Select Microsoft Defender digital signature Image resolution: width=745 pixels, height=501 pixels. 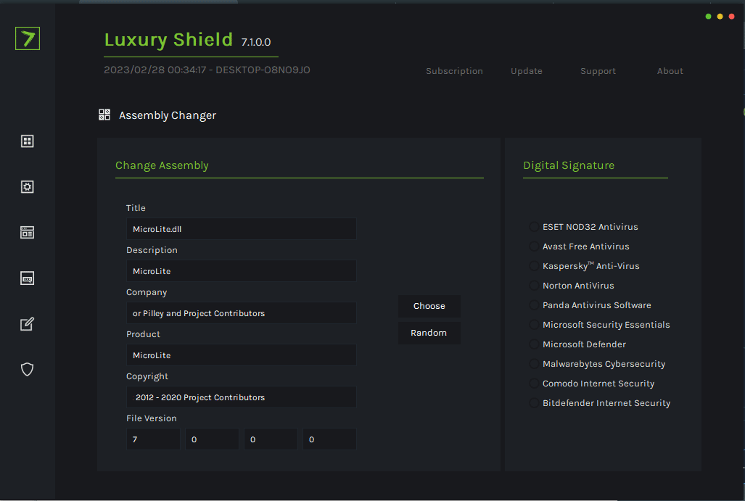(x=535, y=344)
